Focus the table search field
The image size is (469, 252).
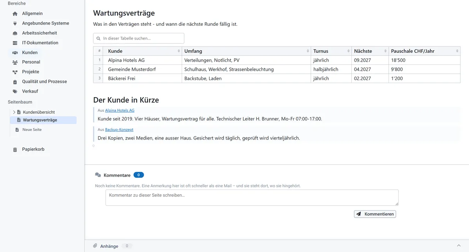coord(139,38)
